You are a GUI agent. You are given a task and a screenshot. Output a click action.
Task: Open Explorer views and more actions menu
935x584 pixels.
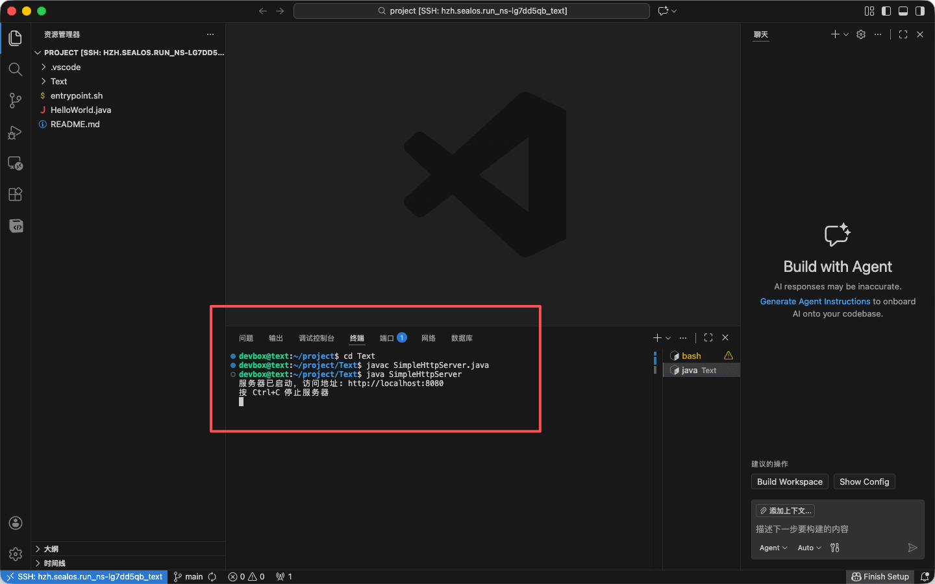(210, 34)
